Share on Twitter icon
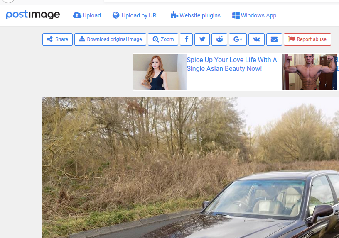339x238 pixels. [x=202, y=39]
